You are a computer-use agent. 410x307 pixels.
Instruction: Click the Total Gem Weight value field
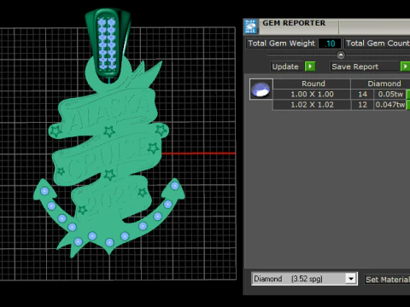pos(330,43)
